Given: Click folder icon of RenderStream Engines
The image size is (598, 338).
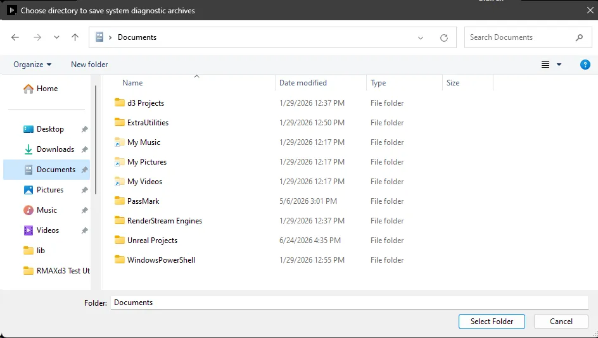Looking at the screenshot, I should click(x=119, y=220).
